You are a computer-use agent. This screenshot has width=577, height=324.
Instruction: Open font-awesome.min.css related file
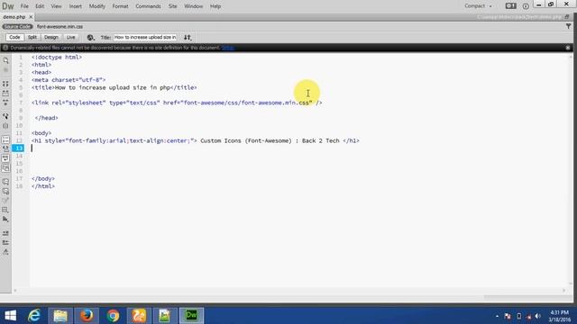(x=60, y=26)
